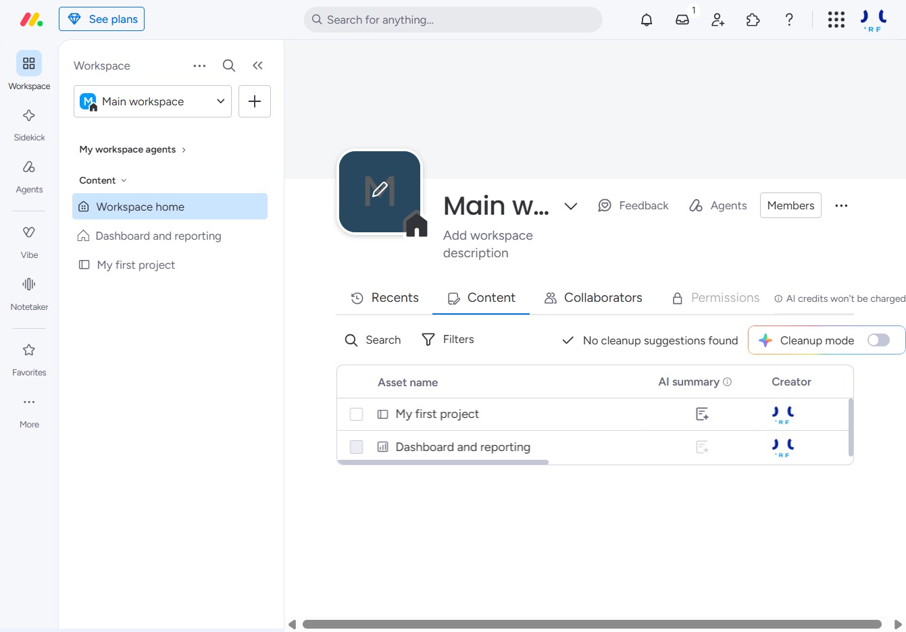The height and width of the screenshot is (632, 906).
Task: Search within the workspace sidebar
Action: click(229, 65)
